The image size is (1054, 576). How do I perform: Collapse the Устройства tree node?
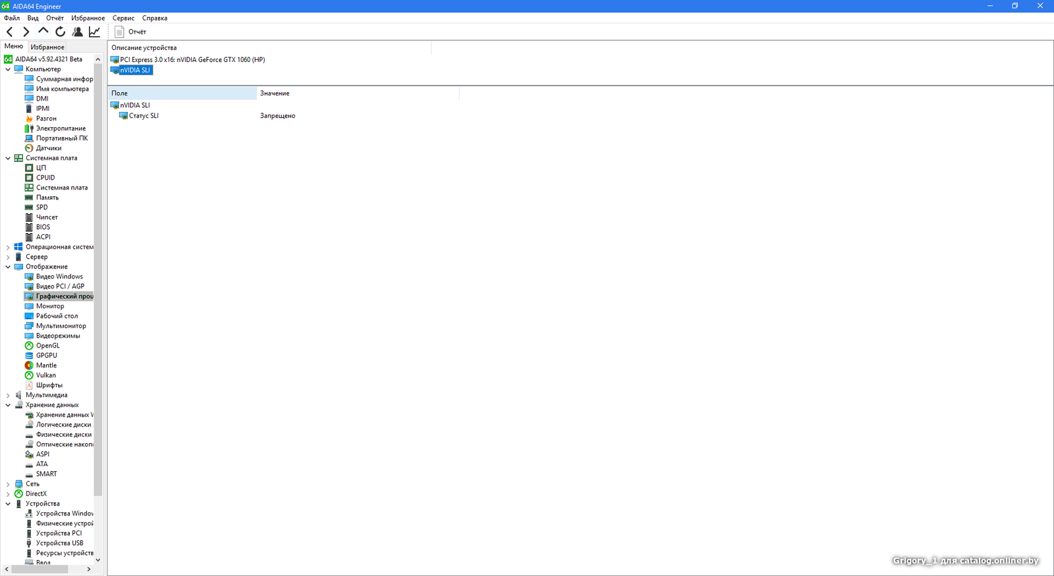(8, 504)
